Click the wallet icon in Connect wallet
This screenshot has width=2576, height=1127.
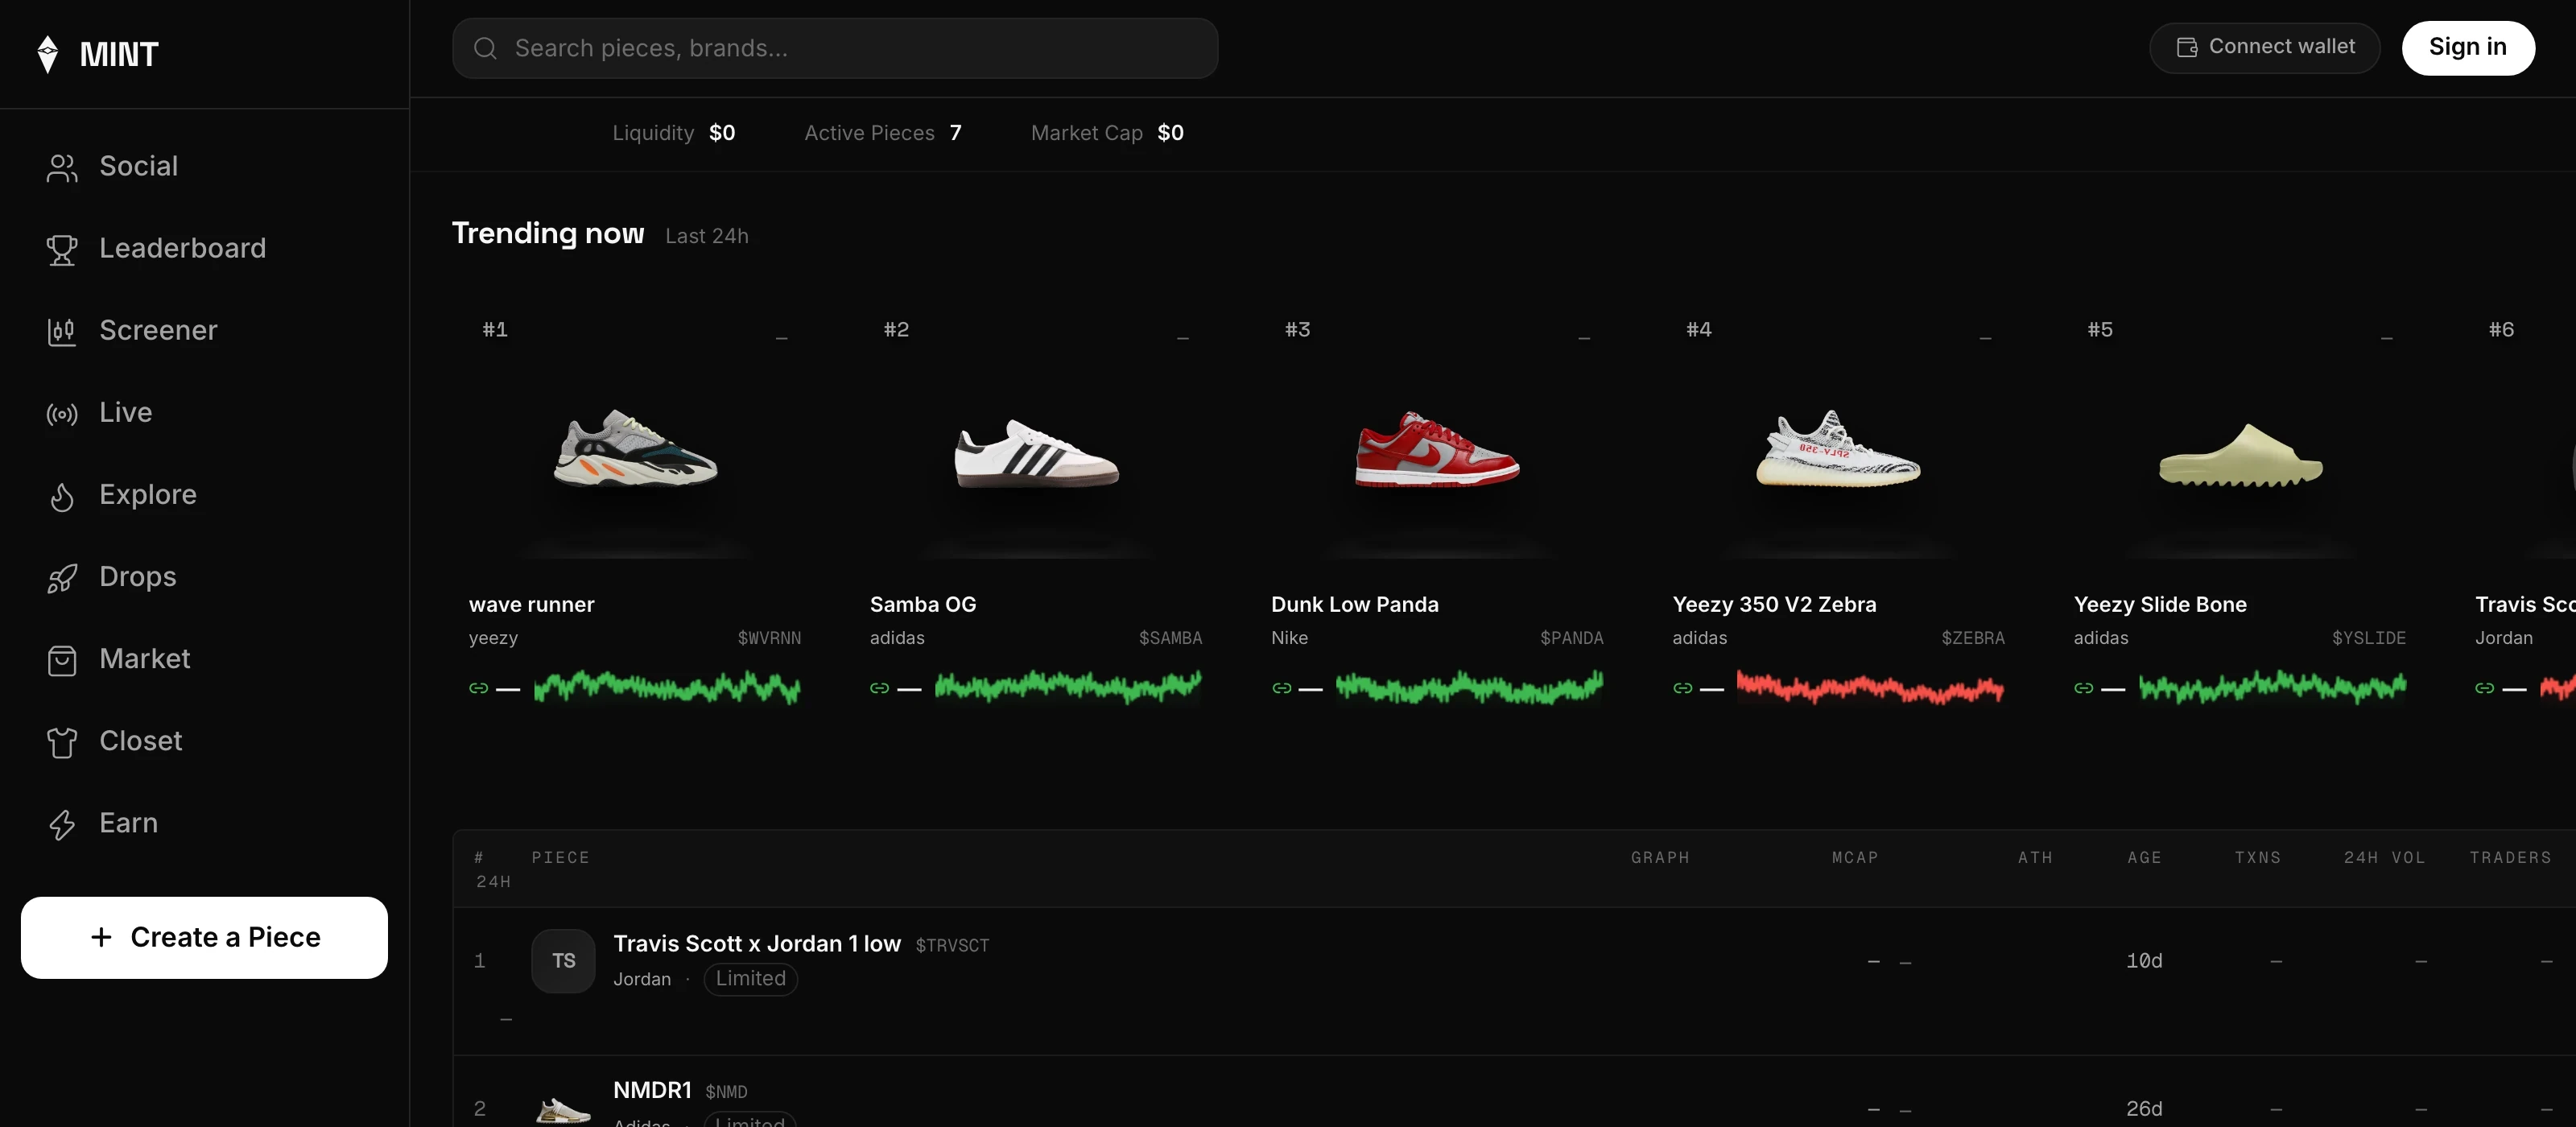pyautogui.click(x=2187, y=47)
